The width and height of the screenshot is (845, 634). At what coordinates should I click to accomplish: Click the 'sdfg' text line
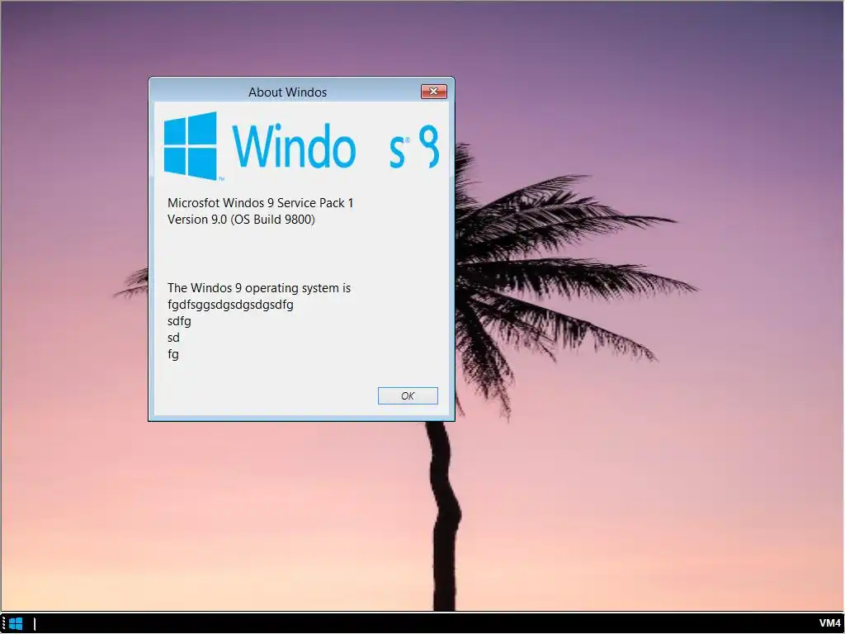179,321
